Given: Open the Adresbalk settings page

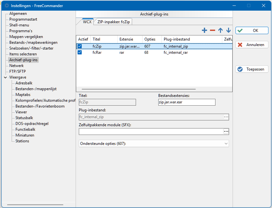Looking at the screenshot, I should (x=24, y=83).
